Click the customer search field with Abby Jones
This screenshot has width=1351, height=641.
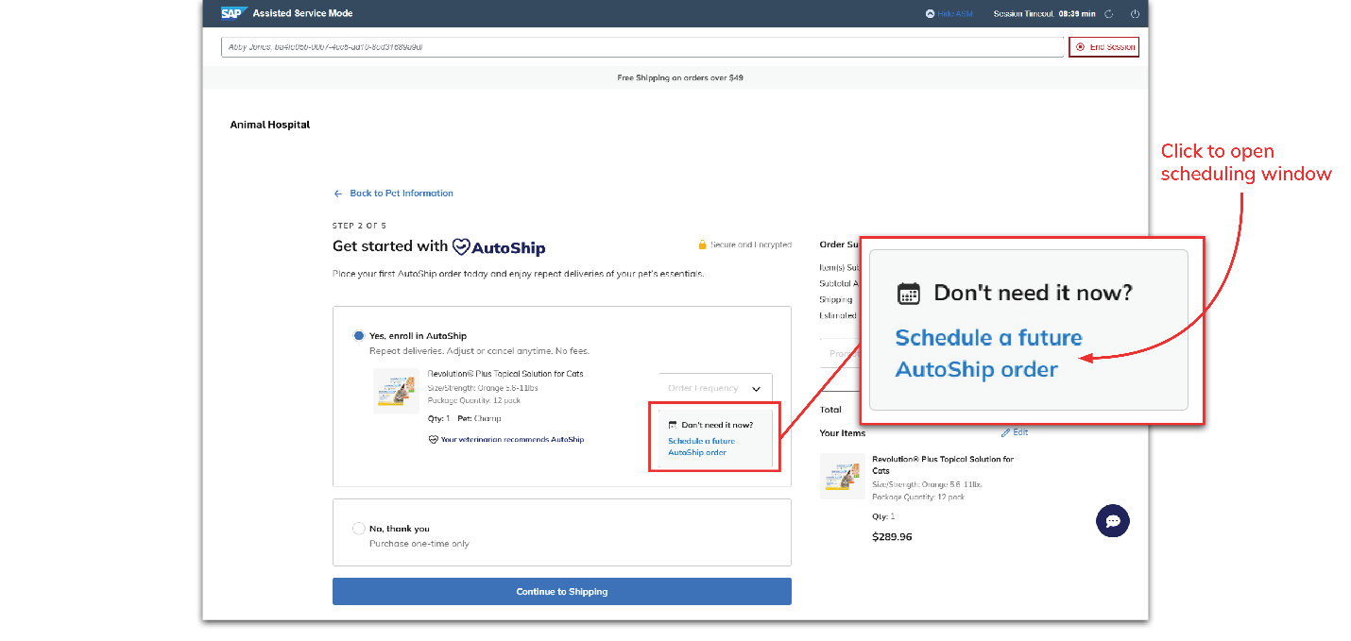(x=642, y=47)
